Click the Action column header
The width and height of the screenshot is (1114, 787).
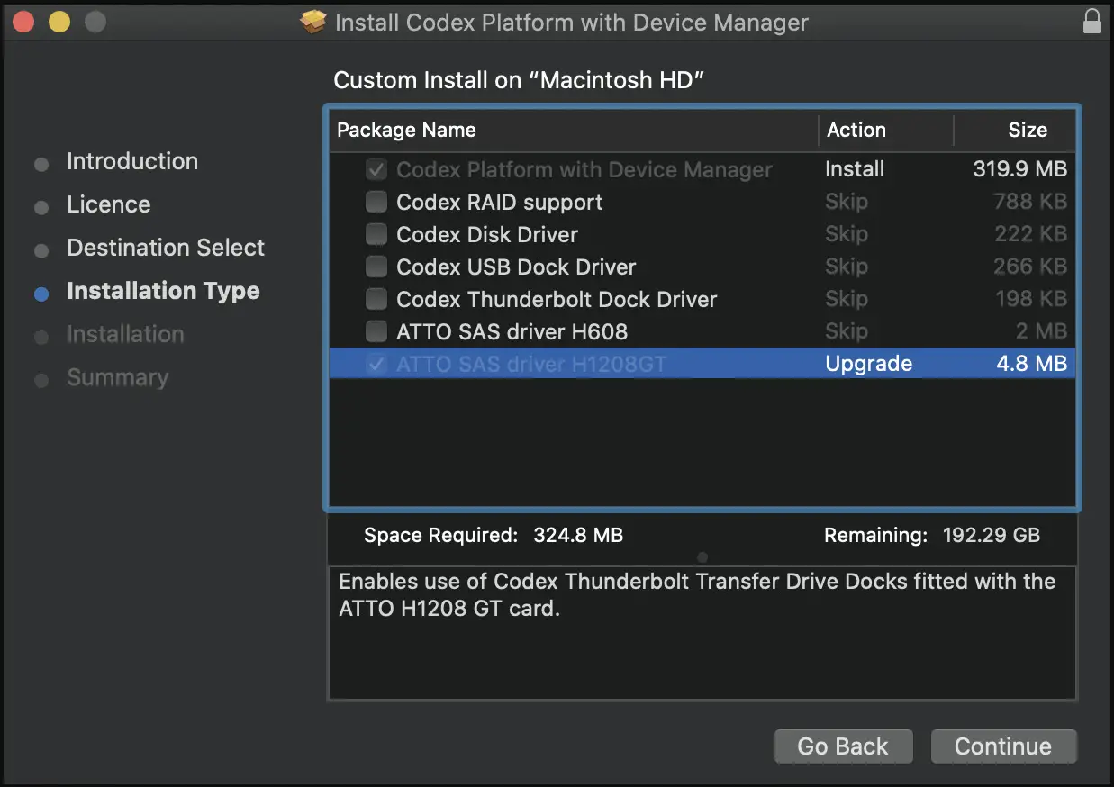tap(856, 130)
